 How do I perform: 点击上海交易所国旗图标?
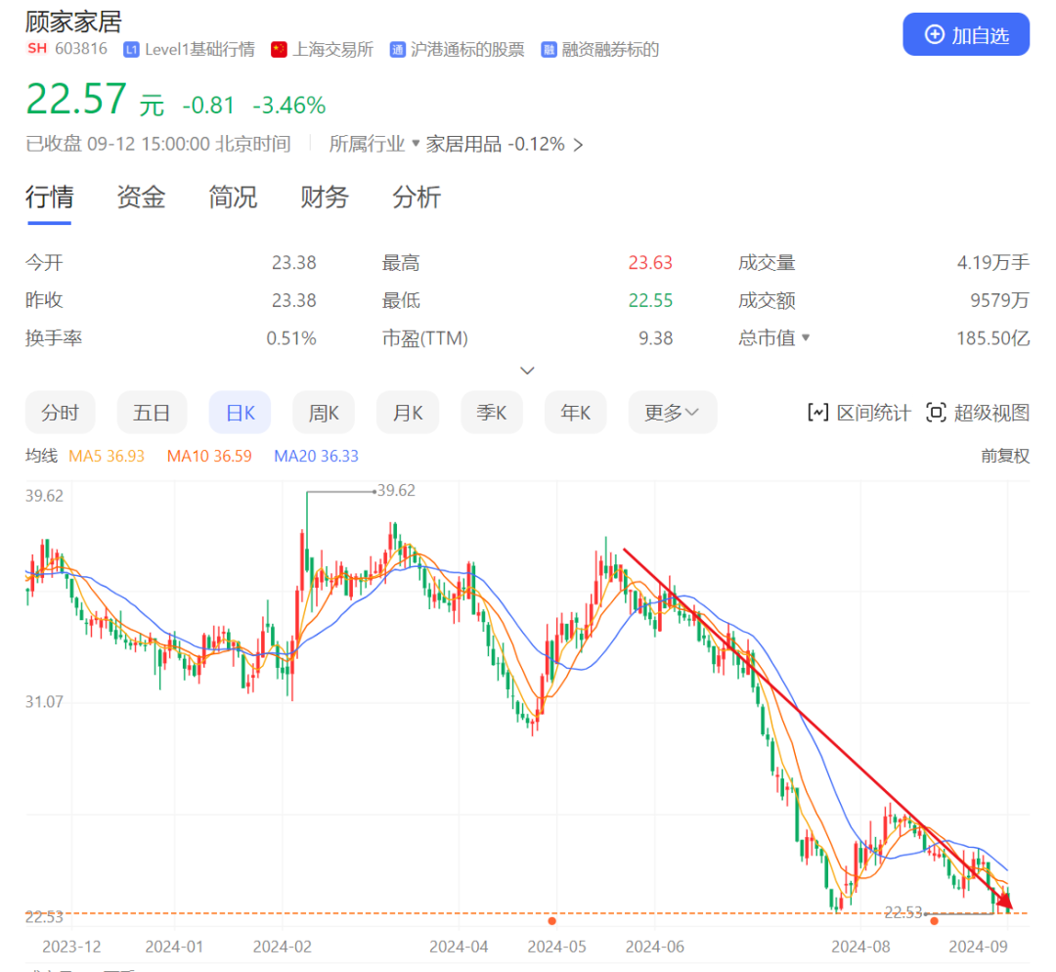(281, 49)
